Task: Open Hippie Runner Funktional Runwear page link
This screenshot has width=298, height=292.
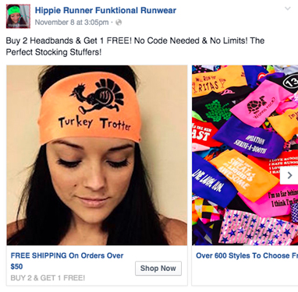Action: pos(105,10)
